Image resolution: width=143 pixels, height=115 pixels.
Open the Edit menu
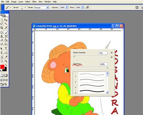click(x=7, y=2)
